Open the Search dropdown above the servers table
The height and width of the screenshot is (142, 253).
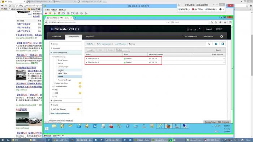point(219,50)
